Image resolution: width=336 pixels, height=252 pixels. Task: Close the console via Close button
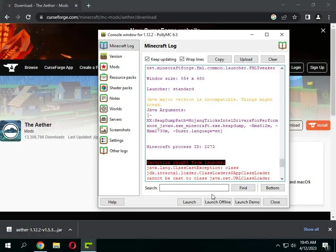(275, 202)
